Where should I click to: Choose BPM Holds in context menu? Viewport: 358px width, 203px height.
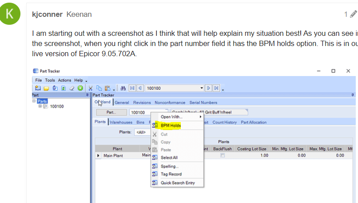[x=171, y=126]
